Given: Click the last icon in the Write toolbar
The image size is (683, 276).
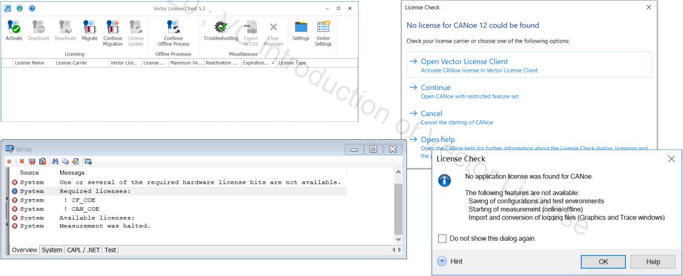Looking at the screenshot, I should coord(88,162).
